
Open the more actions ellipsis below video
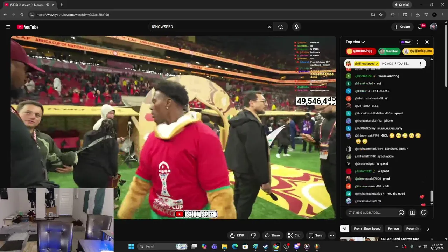coord(332,235)
